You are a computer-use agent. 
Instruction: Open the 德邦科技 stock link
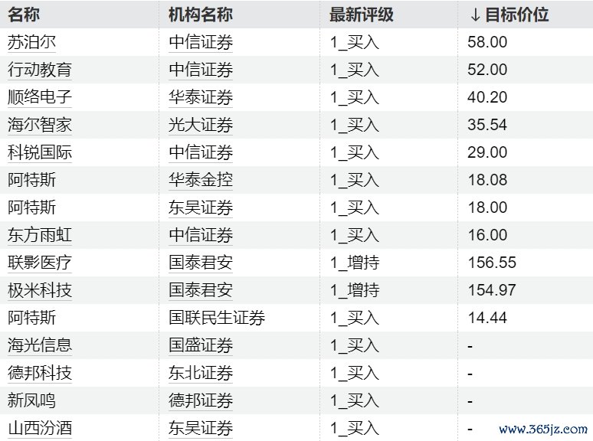coord(39,373)
